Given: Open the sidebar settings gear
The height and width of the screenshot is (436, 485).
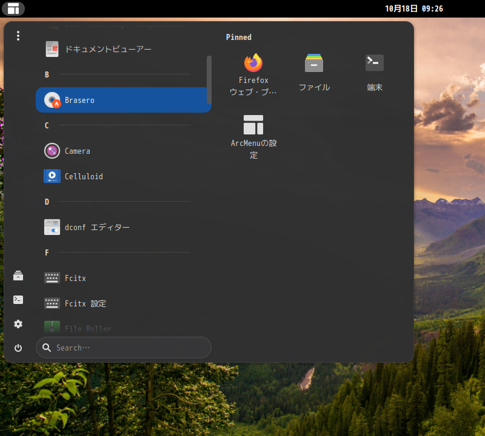Looking at the screenshot, I should 18,324.
